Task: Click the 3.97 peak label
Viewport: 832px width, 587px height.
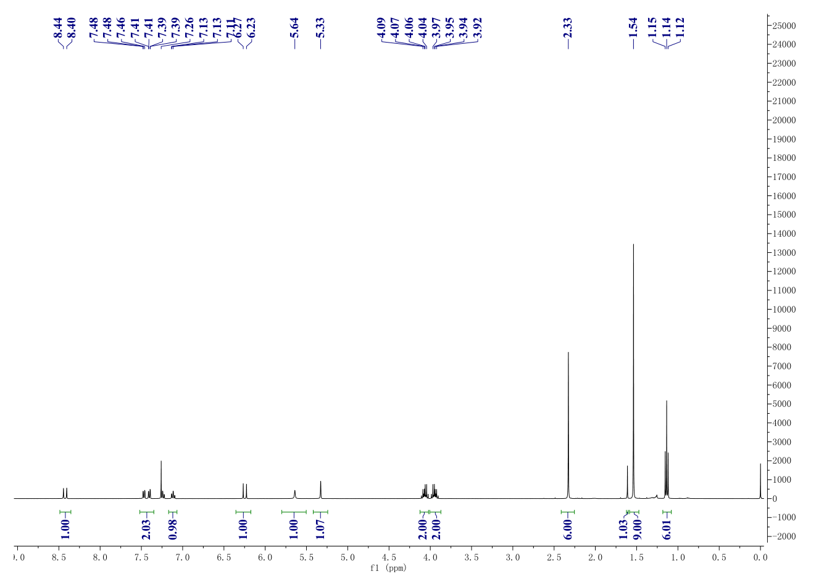Action: pos(436,28)
